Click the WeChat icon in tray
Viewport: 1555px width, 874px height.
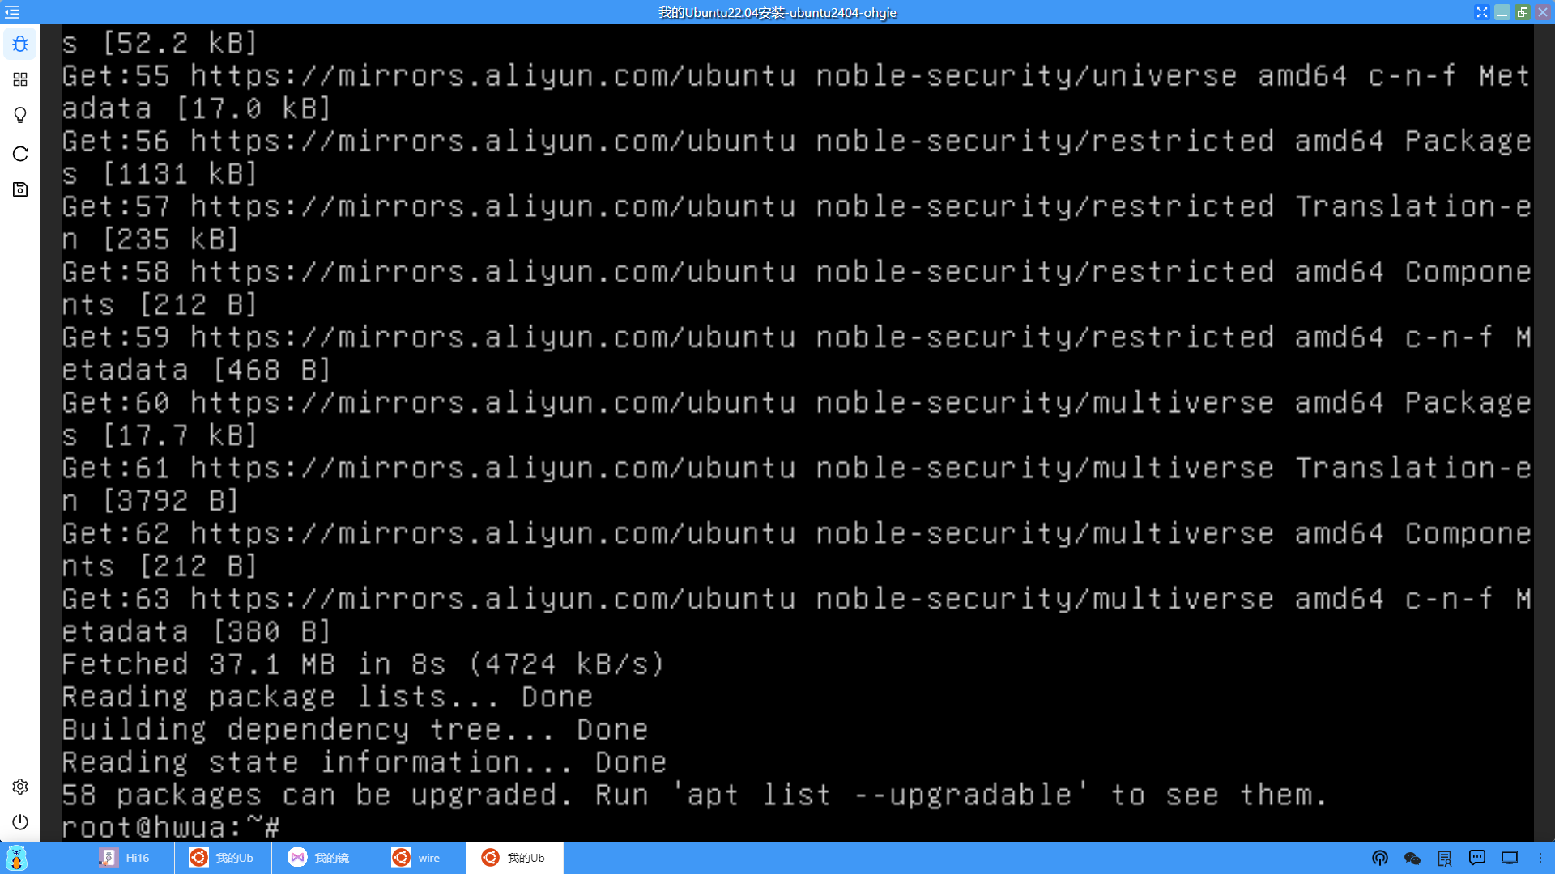click(1412, 858)
